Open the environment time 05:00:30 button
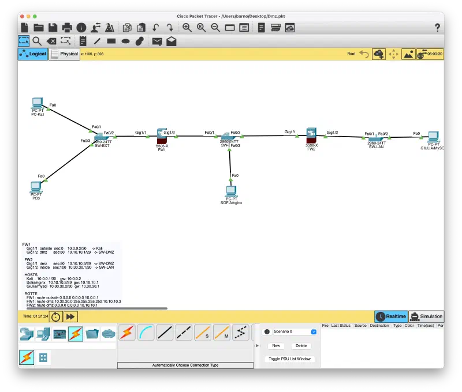This screenshot has height=392, width=462. pyautogui.click(x=430, y=54)
